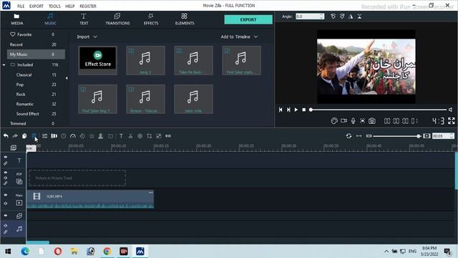Open the Effect Store tile
This screenshot has width=458, height=258.
[98, 60]
